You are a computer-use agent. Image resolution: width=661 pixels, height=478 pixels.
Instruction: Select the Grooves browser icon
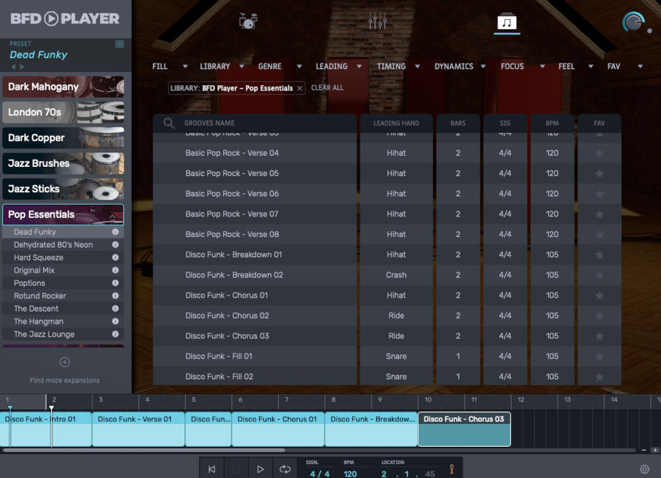508,20
